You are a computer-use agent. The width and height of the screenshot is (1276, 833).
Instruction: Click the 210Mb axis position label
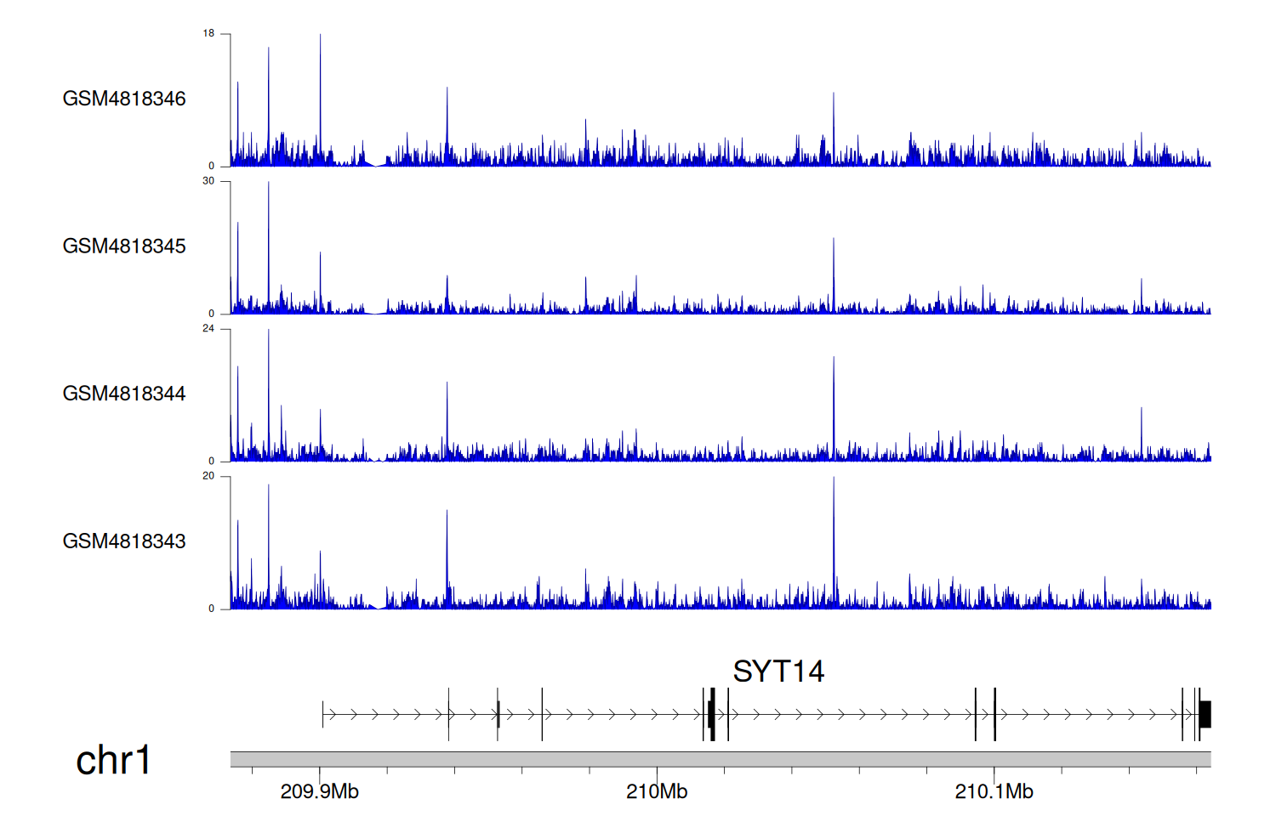(657, 792)
